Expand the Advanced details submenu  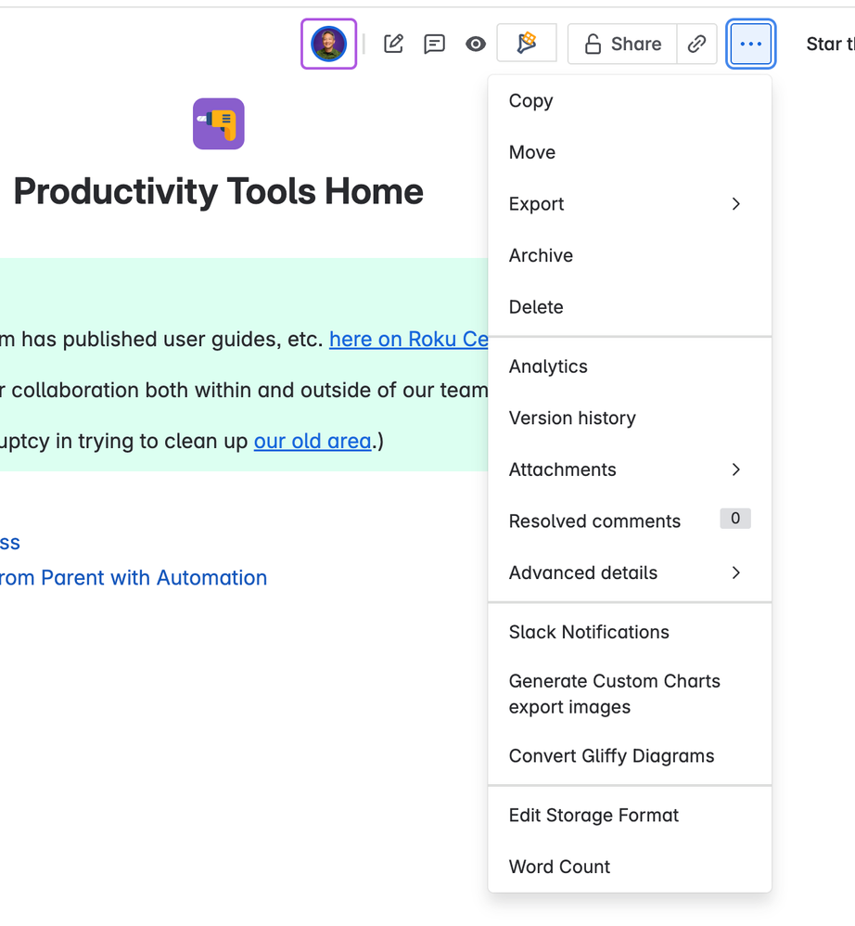(x=630, y=572)
